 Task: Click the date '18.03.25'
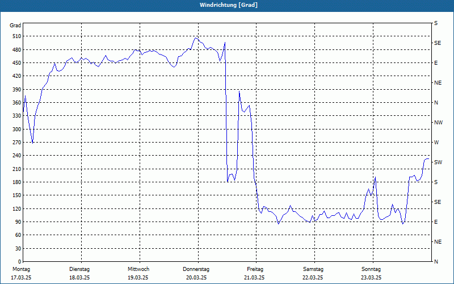pyautogui.click(x=79, y=278)
